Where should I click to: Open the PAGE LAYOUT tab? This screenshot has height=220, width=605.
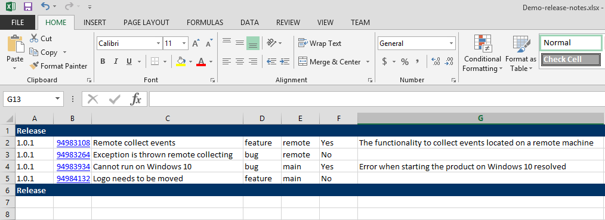pyautogui.click(x=146, y=23)
